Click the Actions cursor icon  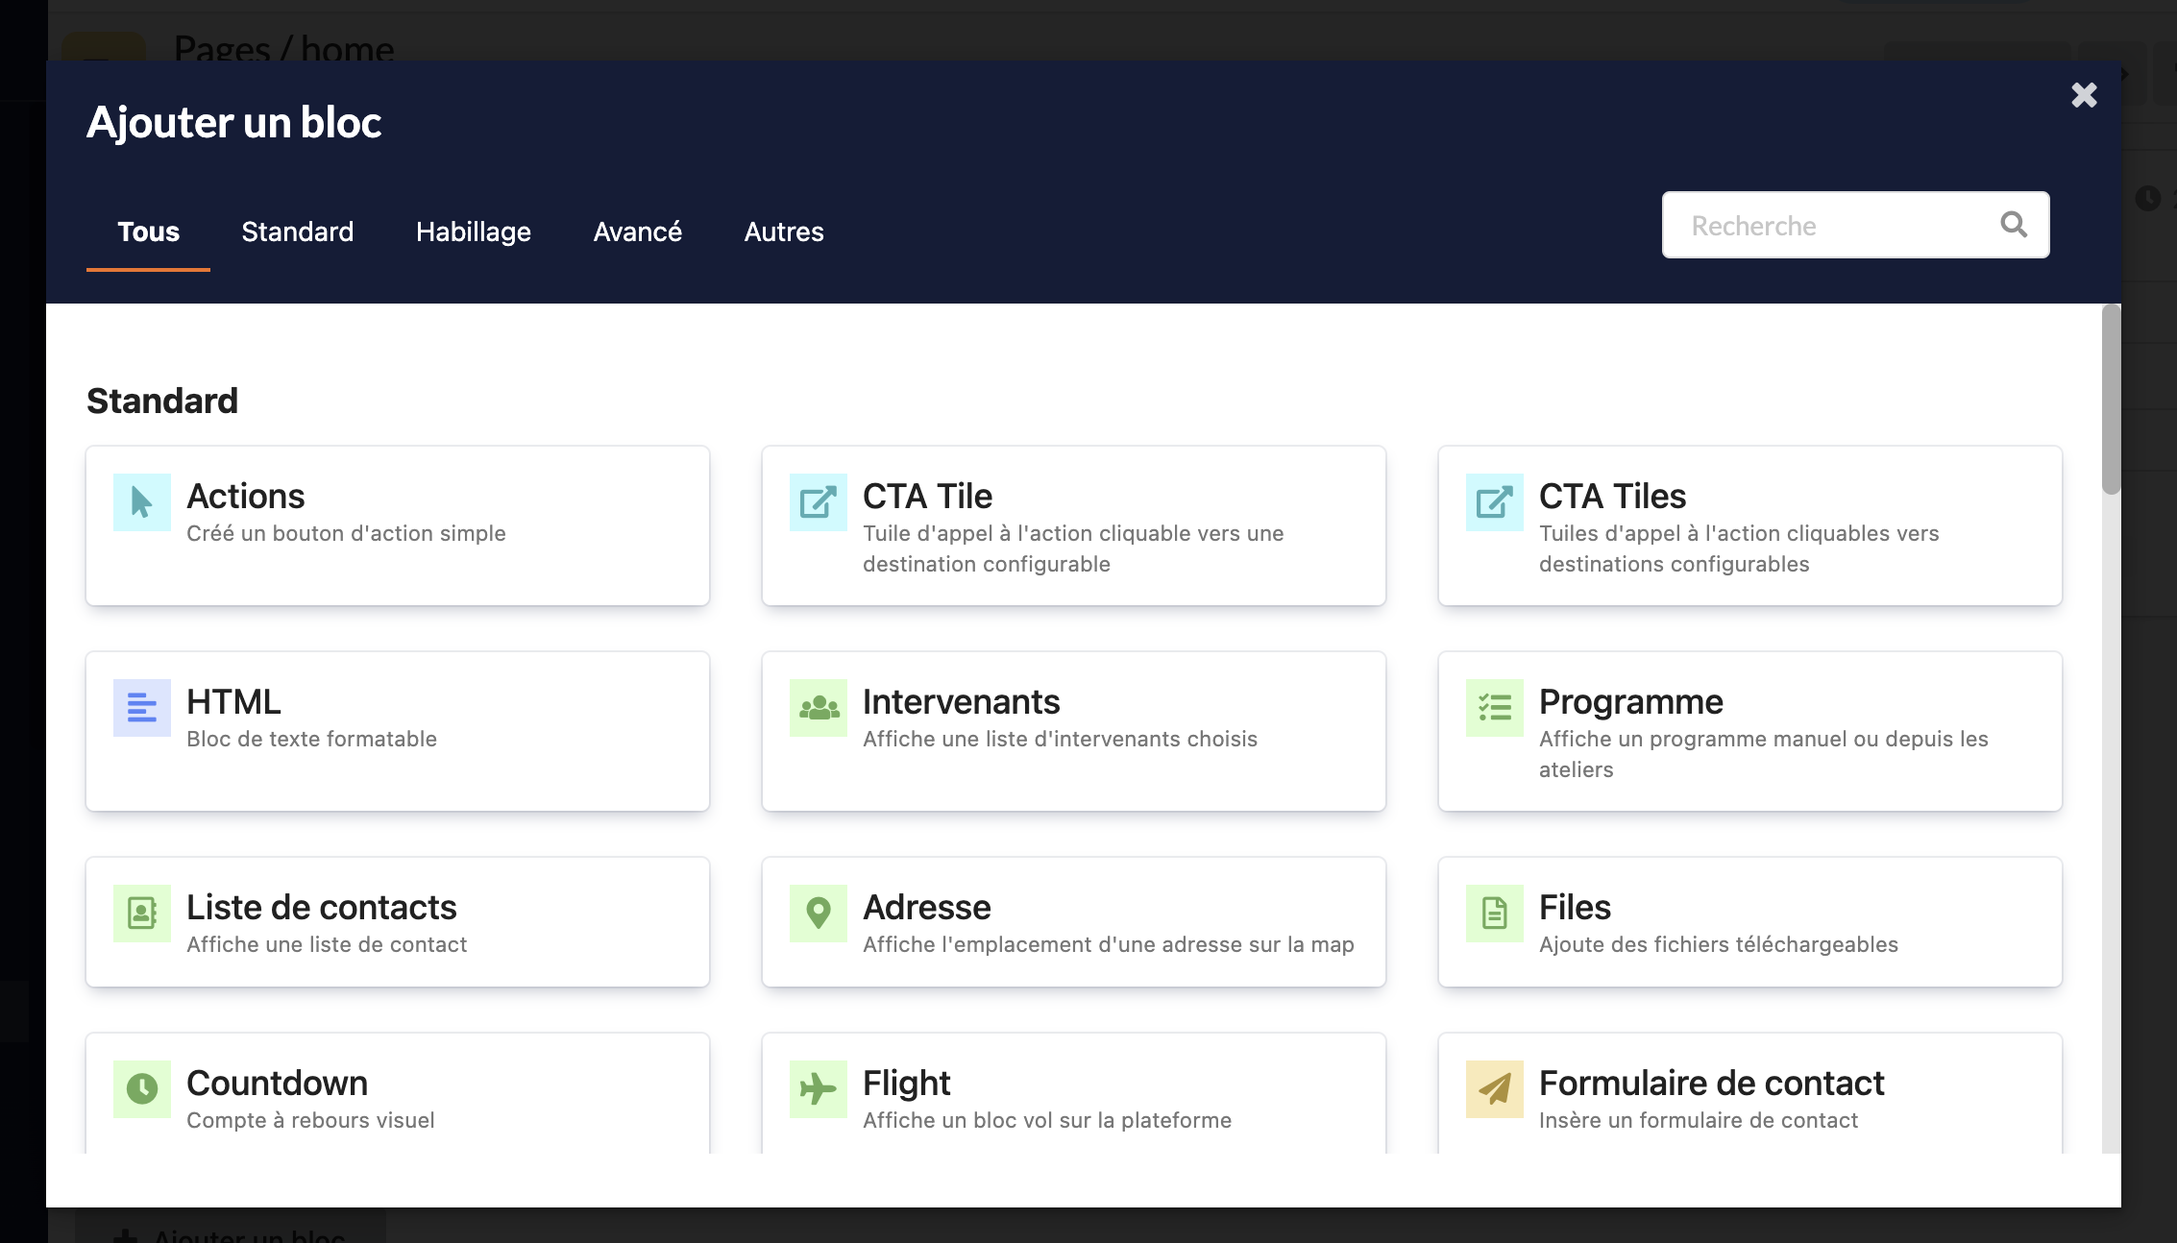click(142, 502)
